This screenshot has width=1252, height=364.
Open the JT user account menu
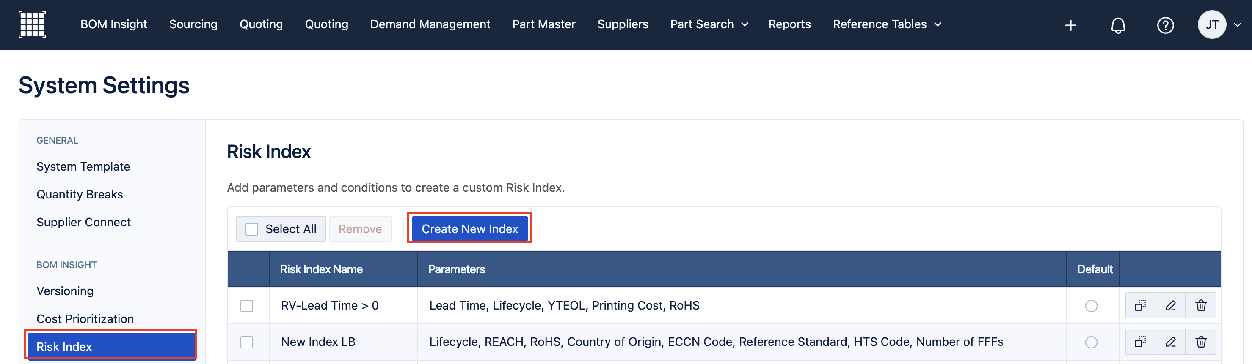[1219, 25]
